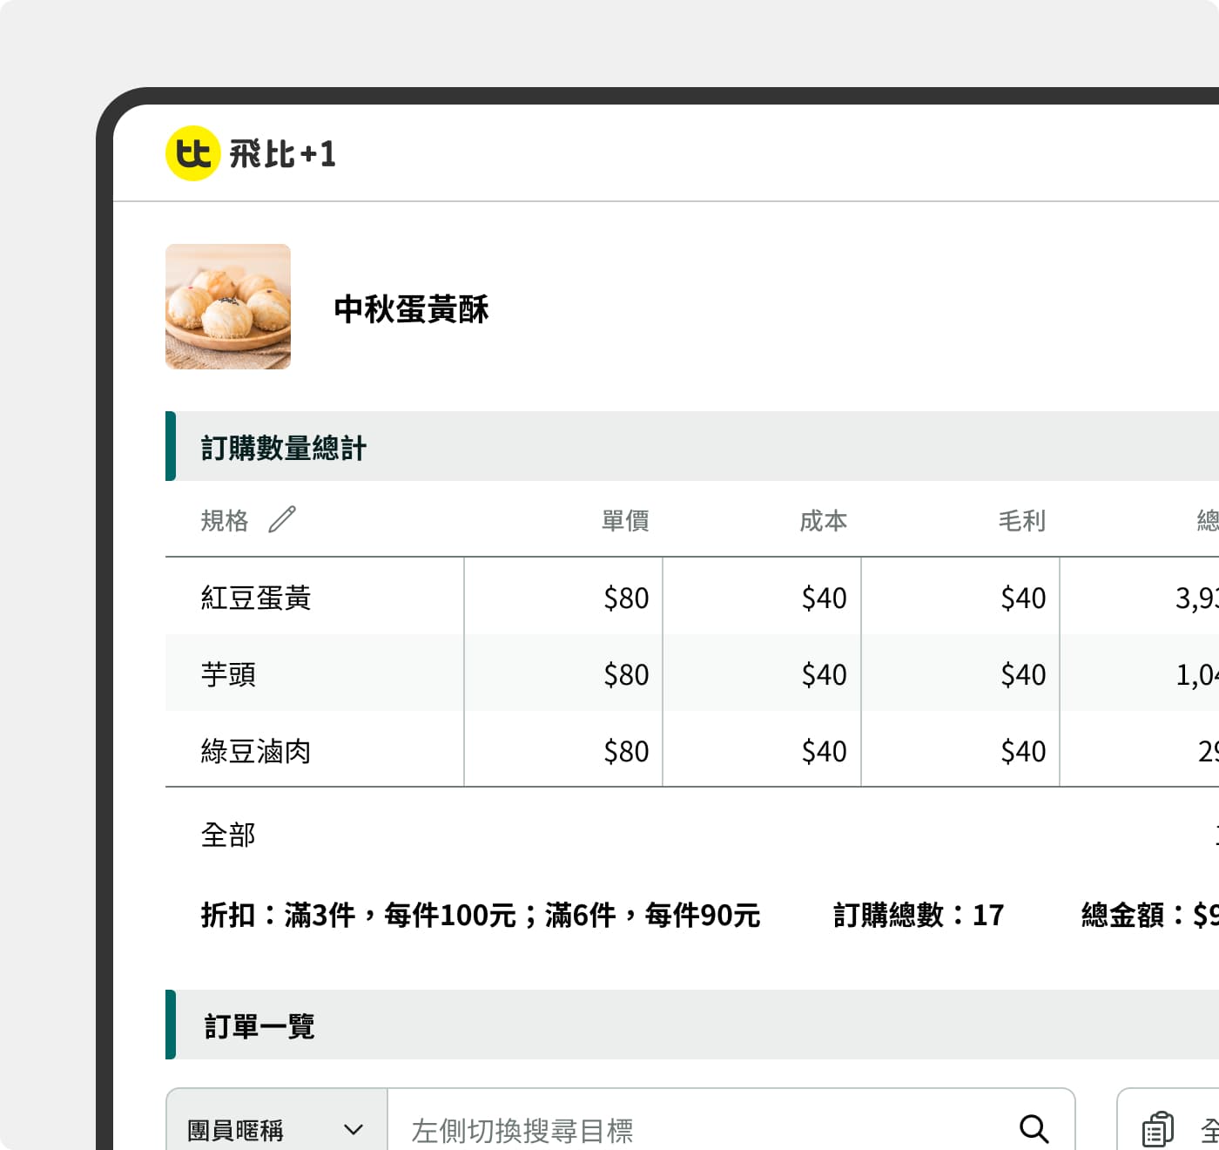The height and width of the screenshot is (1150, 1219).
Task: Open the egg yolk pastry product thumbnail
Action: 228,307
